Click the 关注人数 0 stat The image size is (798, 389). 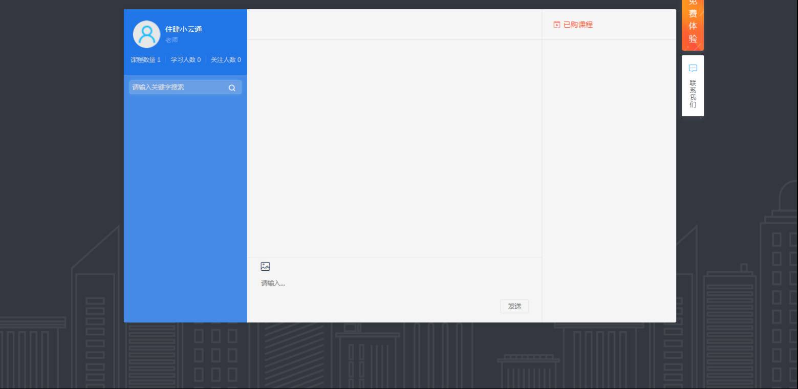pyautogui.click(x=226, y=60)
